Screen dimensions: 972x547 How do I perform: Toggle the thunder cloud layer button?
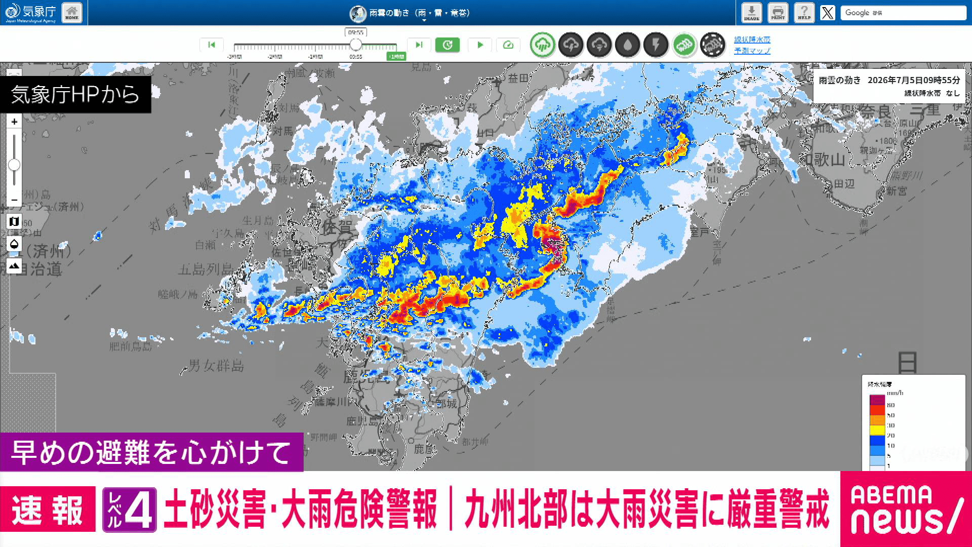(x=571, y=45)
